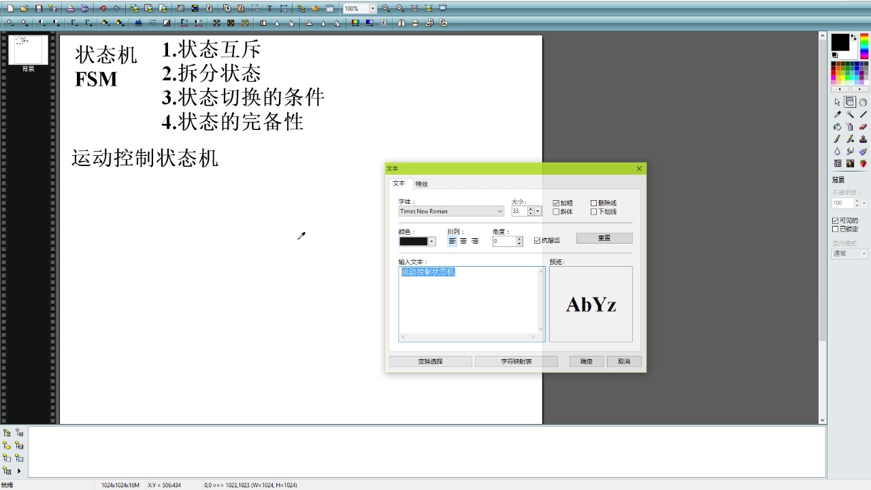Click the black foreground color swatch
The height and width of the screenshot is (490, 871).
(840, 42)
